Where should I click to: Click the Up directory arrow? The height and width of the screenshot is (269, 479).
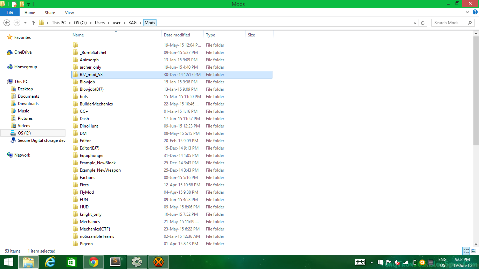[x=33, y=23]
